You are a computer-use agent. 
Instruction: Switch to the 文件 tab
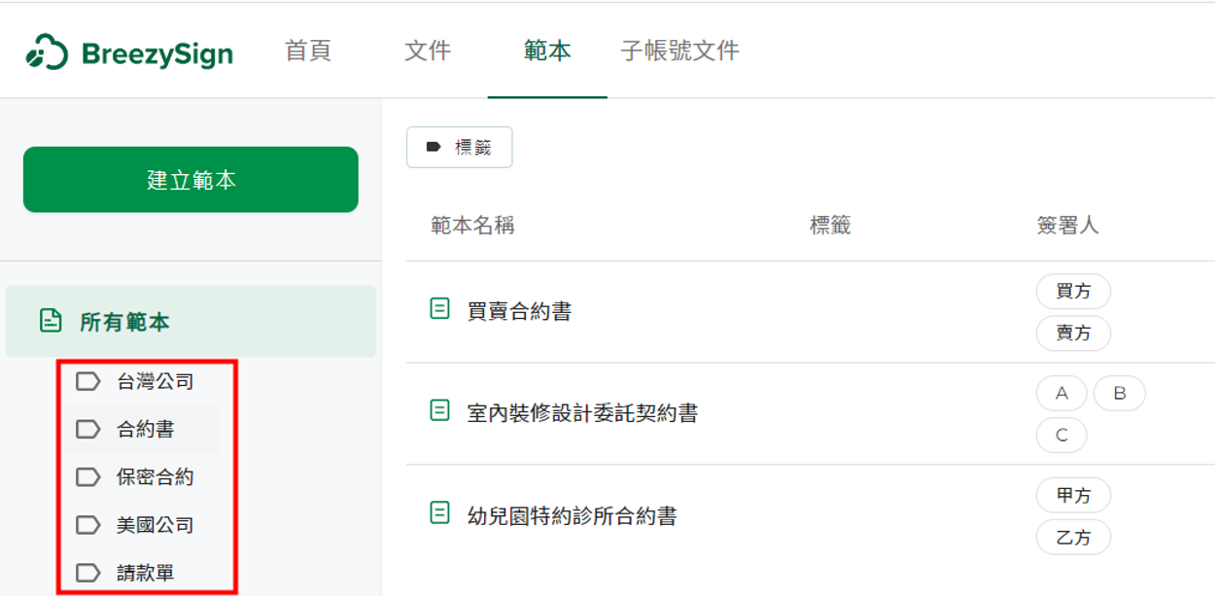click(428, 51)
